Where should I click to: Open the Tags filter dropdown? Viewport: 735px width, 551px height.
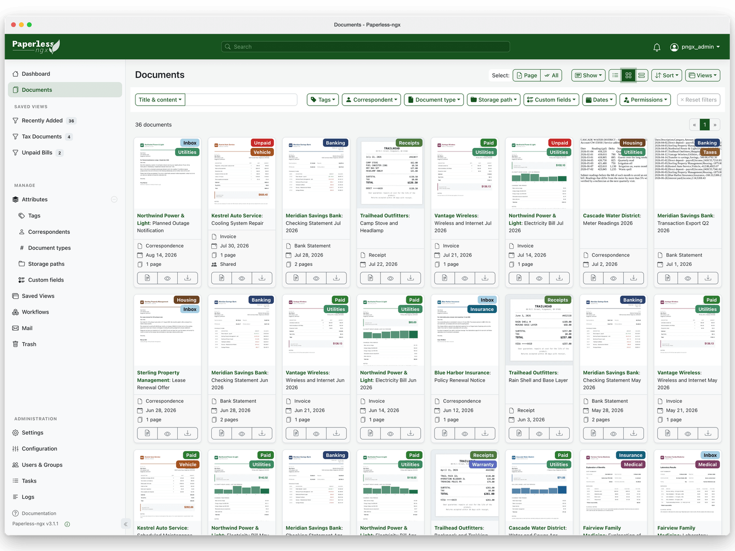pyautogui.click(x=323, y=100)
